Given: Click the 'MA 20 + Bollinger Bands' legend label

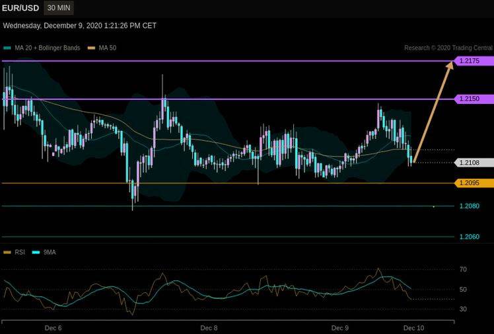Looking at the screenshot, I should pyautogui.click(x=48, y=48).
